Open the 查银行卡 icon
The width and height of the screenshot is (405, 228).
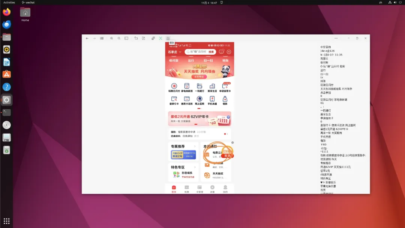[x=174, y=100]
